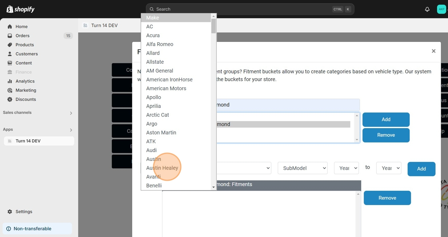Image resolution: width=448 pixels, height=237 pixels.
Task: Open the end Year dropdown
Action: coord(389,168)
